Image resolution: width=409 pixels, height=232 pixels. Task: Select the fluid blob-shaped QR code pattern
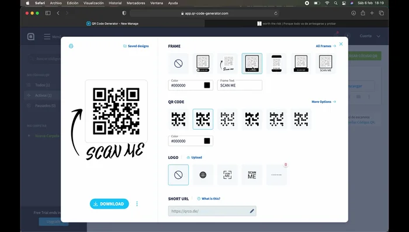pyautogui.click(x=252, y=119)
